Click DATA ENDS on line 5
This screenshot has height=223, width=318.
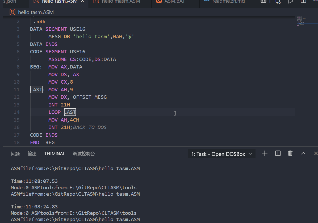pyautogui.click(x=44, y=44)
